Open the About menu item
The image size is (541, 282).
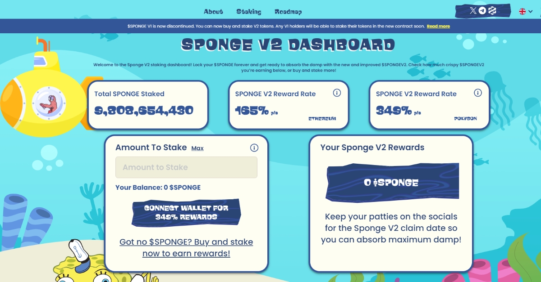pyautogui.click(x=213, y=12)
